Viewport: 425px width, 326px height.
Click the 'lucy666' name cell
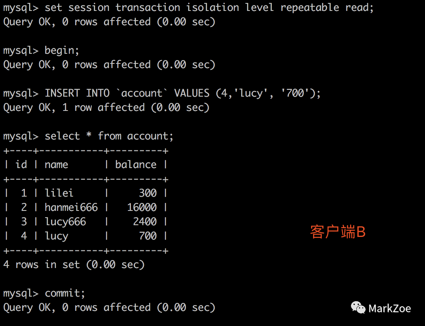(x=65, y=222)
